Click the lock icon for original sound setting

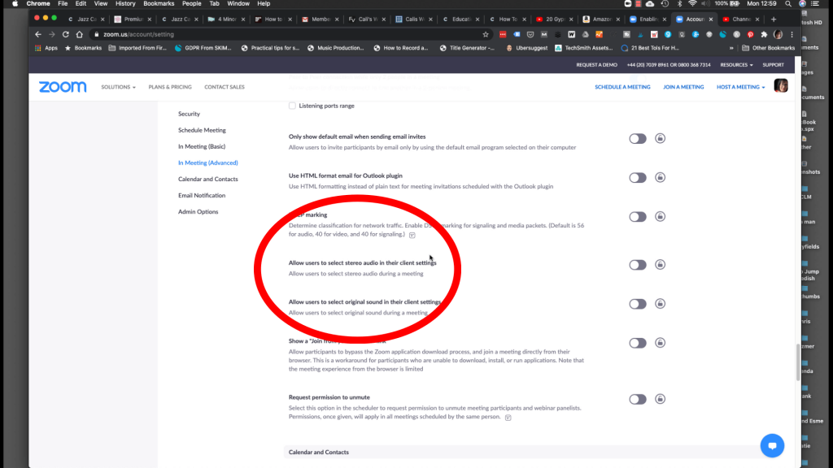click(x=660, y=304)
